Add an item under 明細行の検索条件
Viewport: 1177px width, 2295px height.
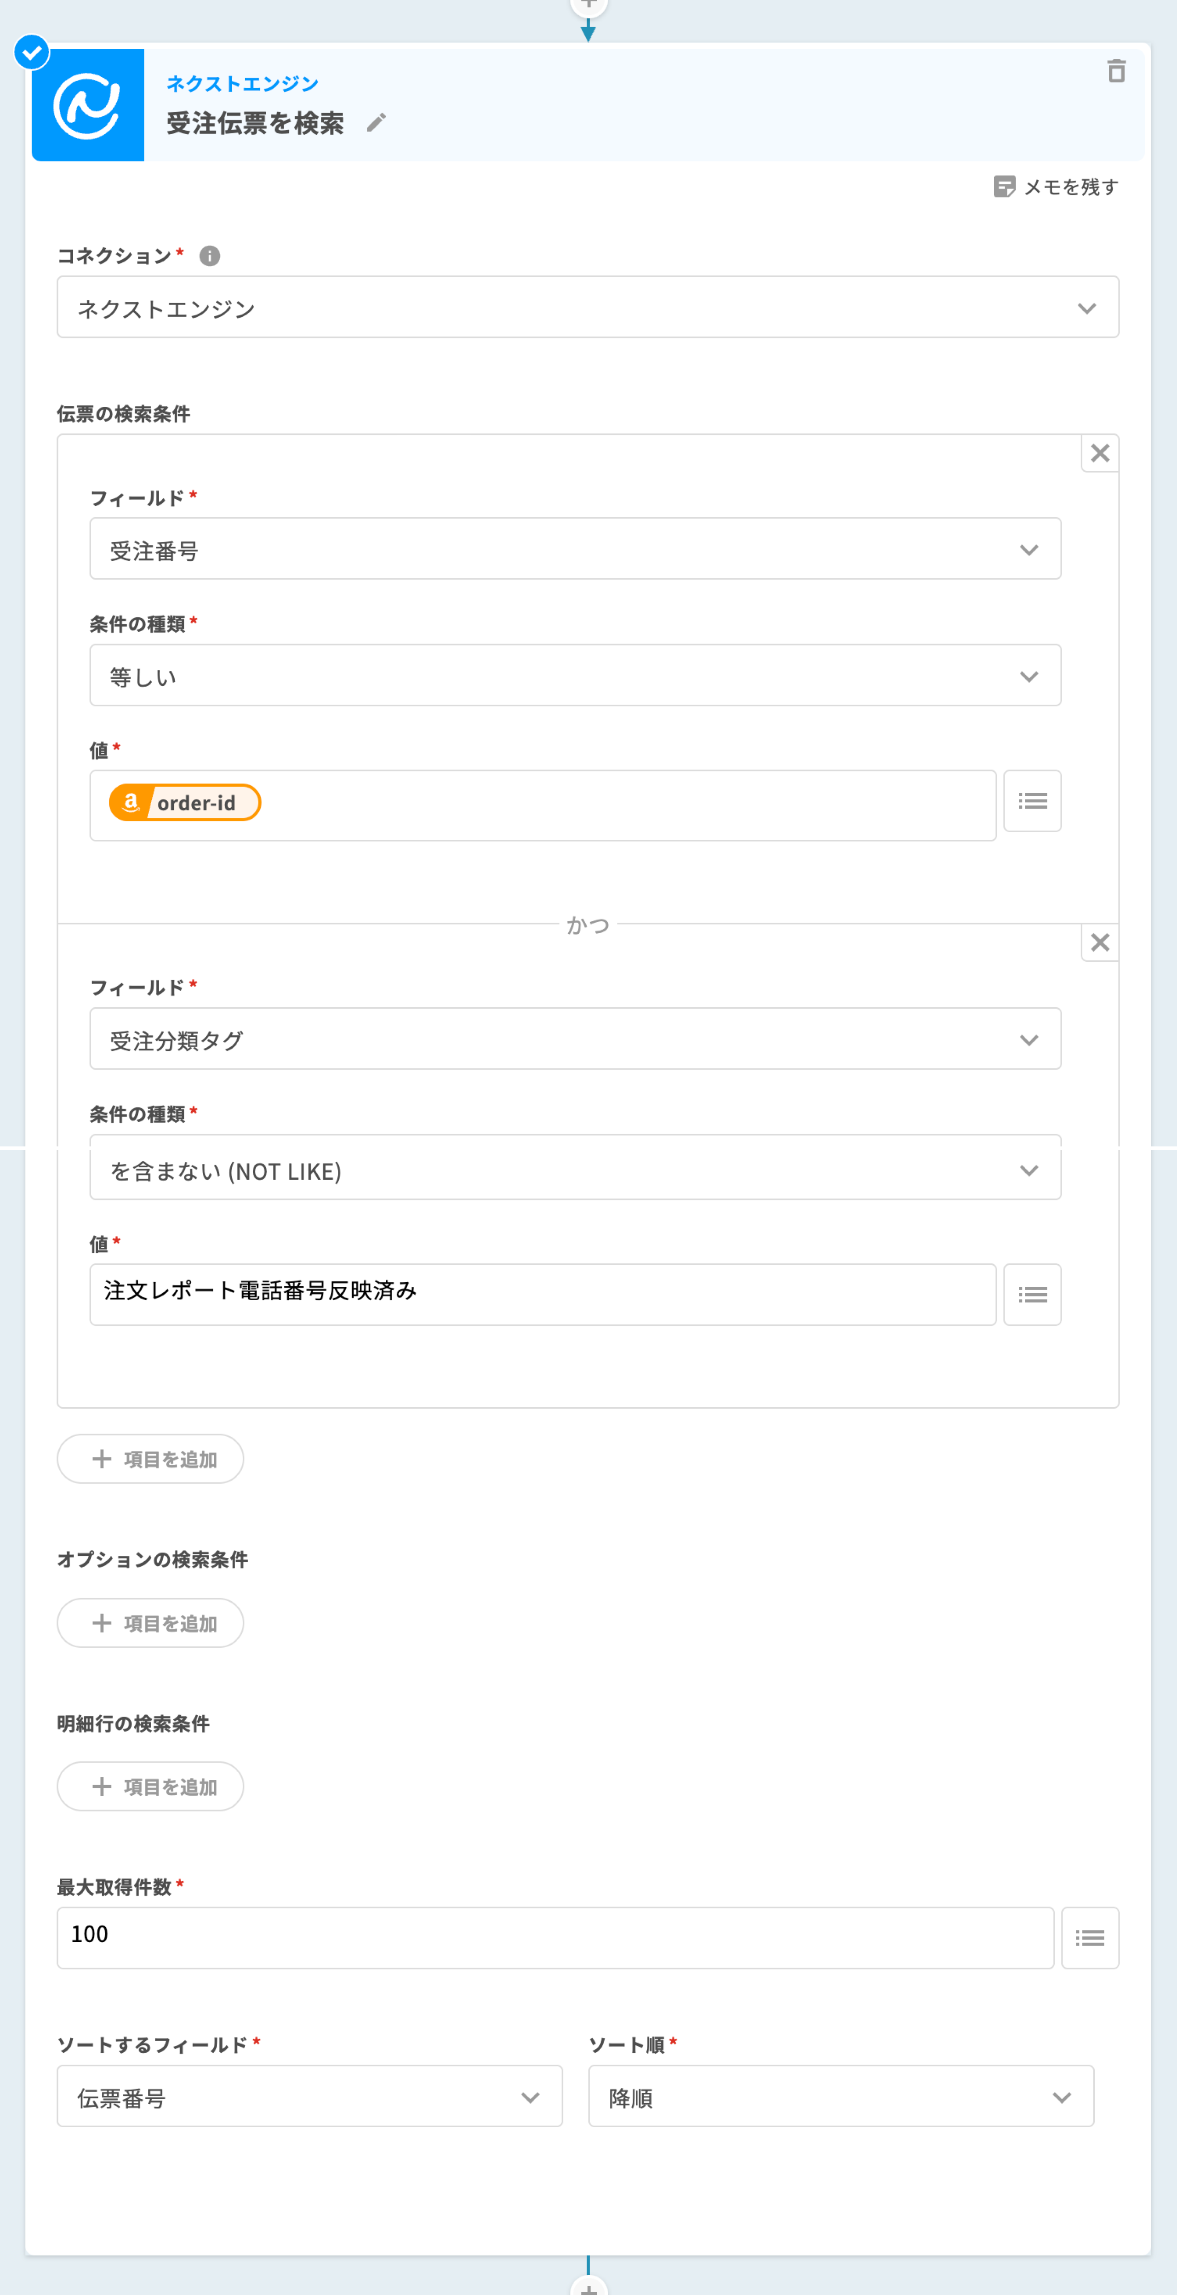point(151,1786)
